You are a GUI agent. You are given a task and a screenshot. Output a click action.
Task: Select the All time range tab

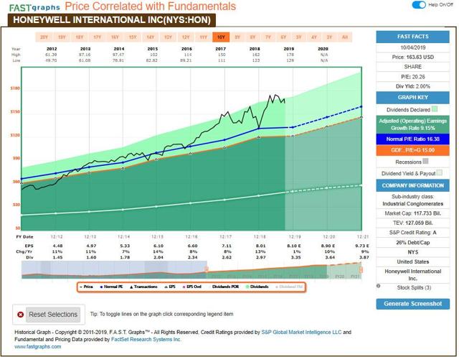click(x=345, y=37)
